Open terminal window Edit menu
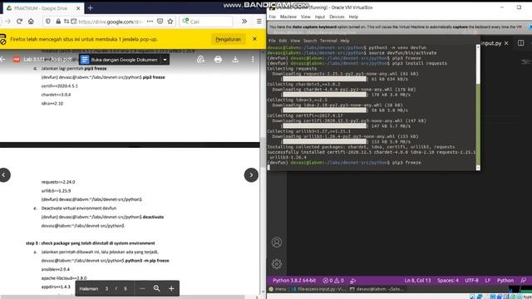This screenshot has width=532, height=299. pos(283,41)
